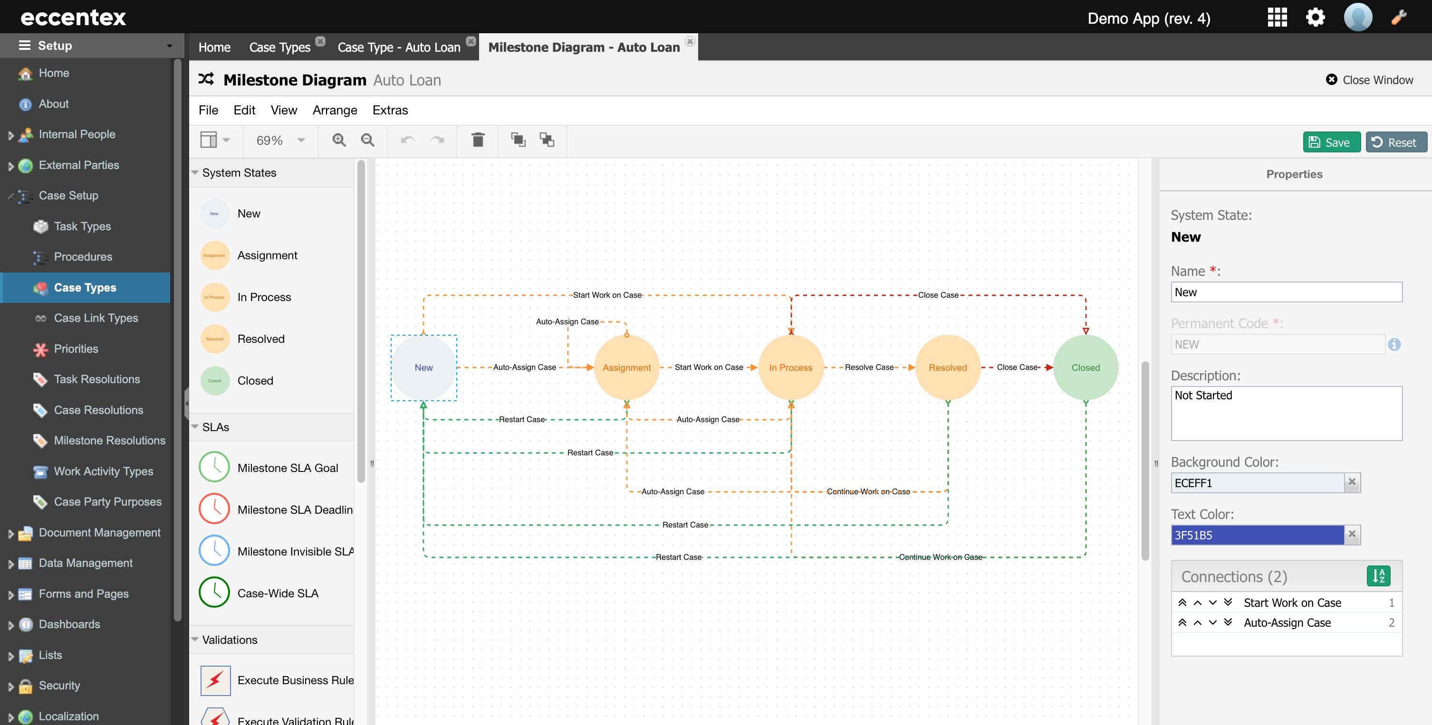Click the zoom in magnifier
The image size is (1432, 725).
click(338, 141)
